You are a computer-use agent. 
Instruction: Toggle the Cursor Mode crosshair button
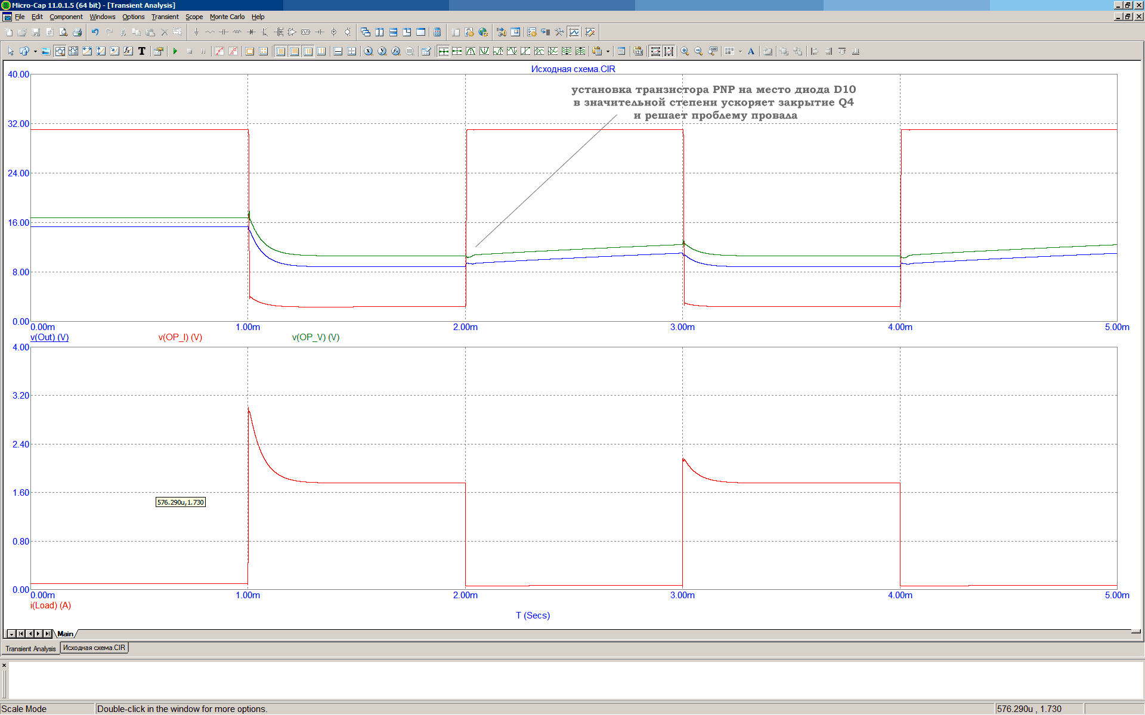[x=73, y=52]
